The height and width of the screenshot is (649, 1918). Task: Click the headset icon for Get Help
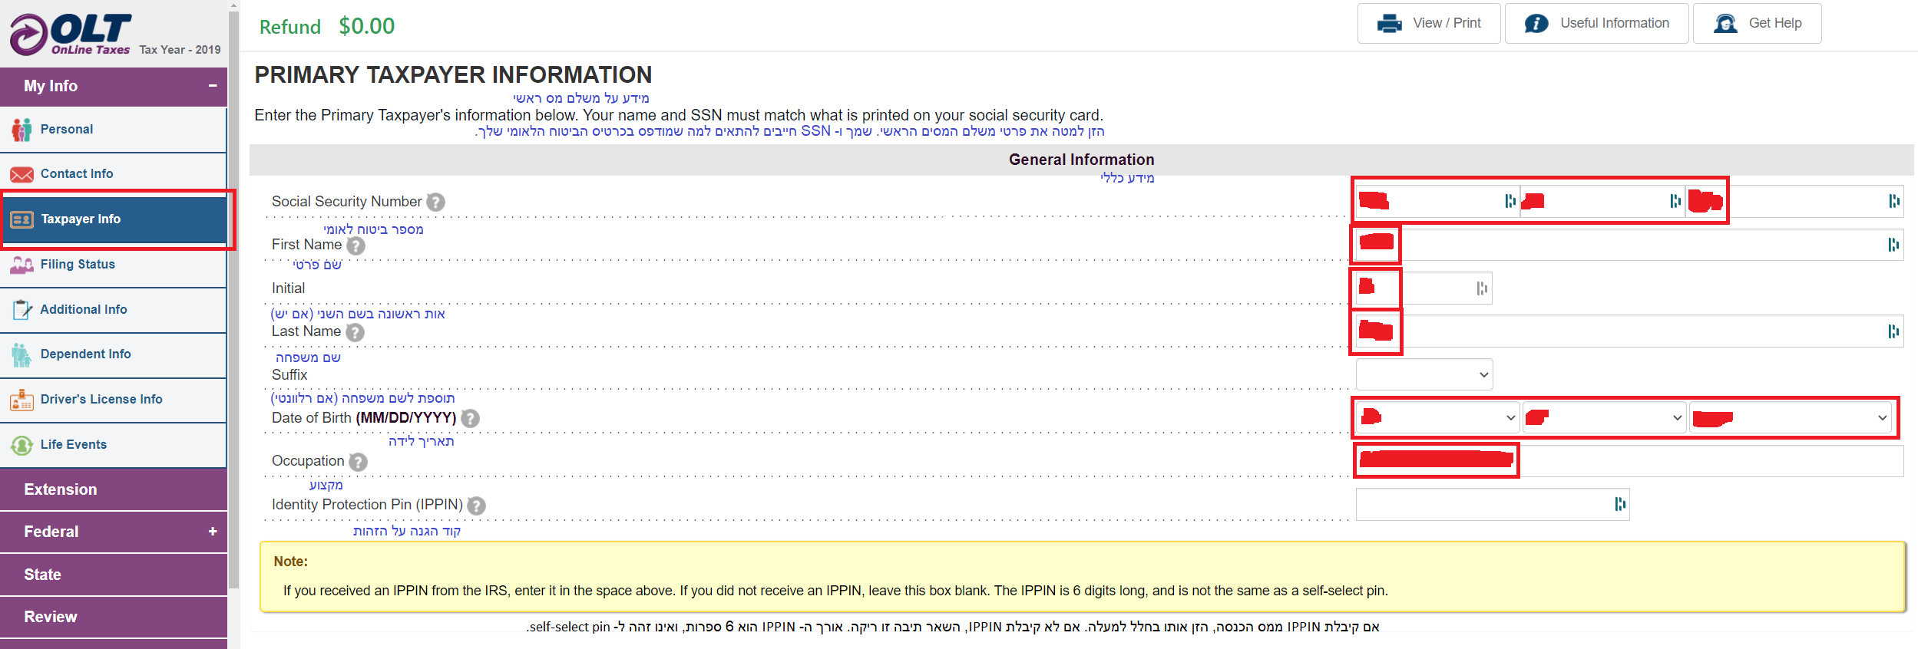click(x=1725, y=24)
